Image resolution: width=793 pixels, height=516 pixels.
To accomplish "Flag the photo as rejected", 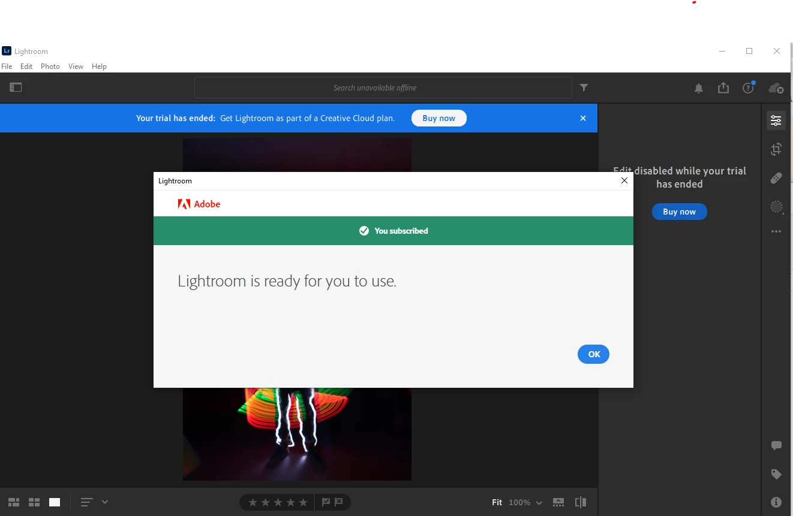I will tap(339, 502).
